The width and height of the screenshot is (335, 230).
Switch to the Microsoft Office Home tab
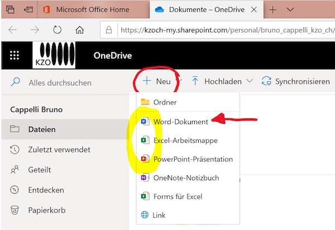click(x=91, y=9)
